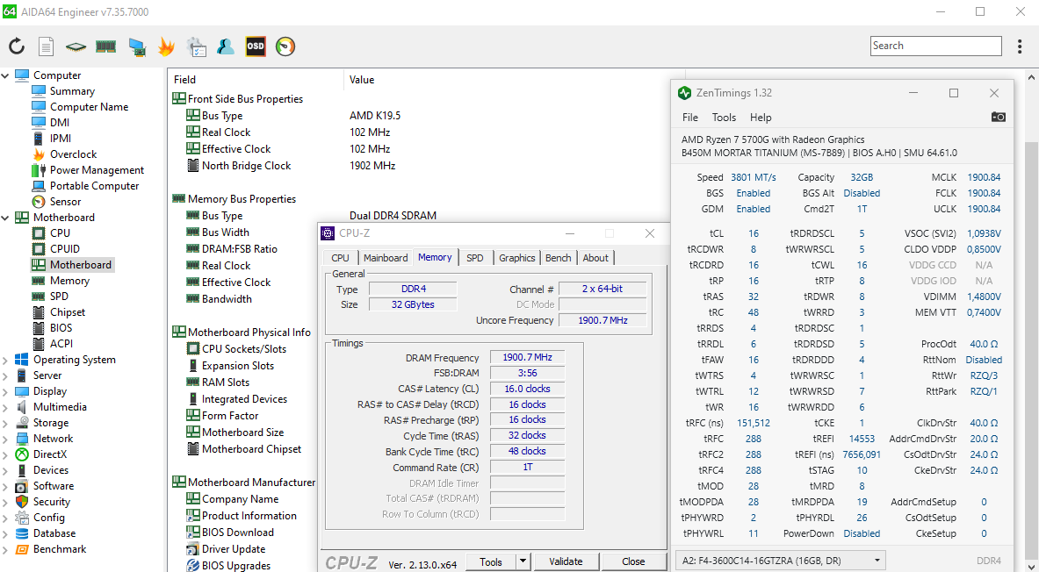The height and width of the screenshot is (572, 1039).
Task: Open Help menu in ZenTimings
Action: click(x=761, y=118)
